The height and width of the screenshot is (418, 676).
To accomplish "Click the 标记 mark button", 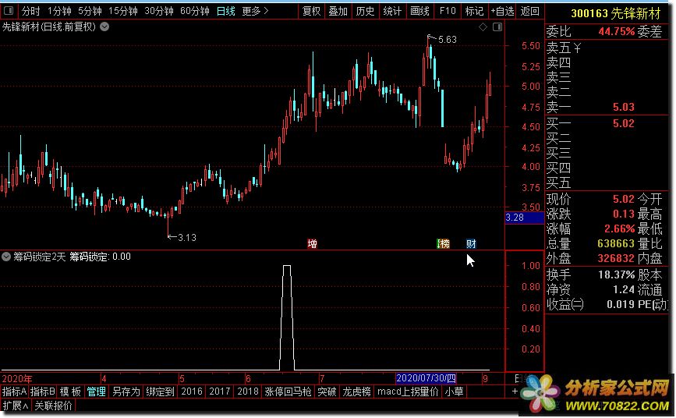I will (x=474, y=11).
